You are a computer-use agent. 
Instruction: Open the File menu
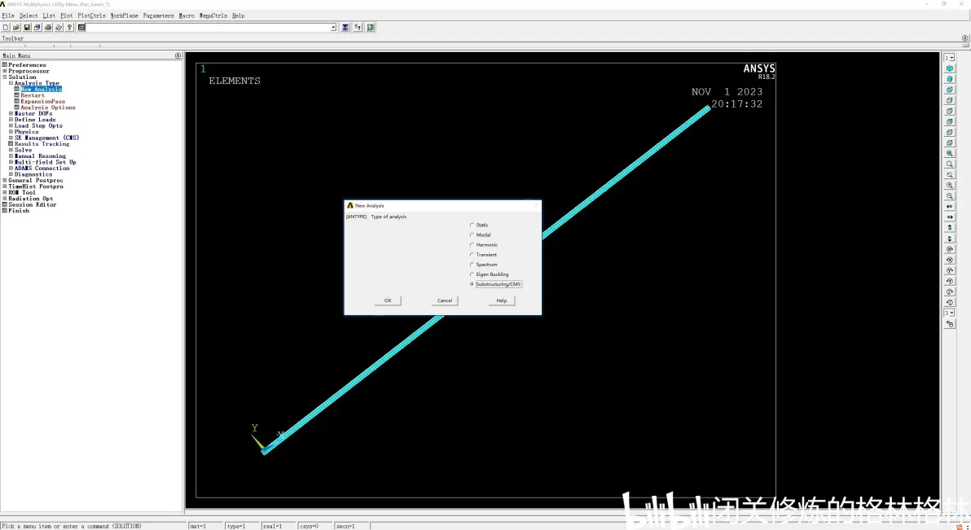[8, 15]
